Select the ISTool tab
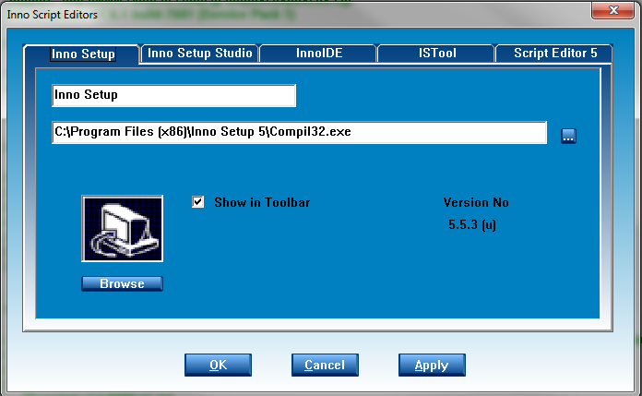Screen dimensions: 642x396 tap(435, 54)
